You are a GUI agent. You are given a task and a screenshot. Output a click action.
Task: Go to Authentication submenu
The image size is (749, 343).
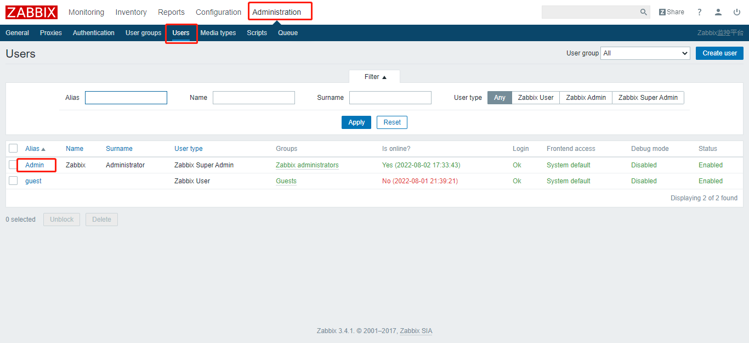pyautogui.click(x=94, y=33)
